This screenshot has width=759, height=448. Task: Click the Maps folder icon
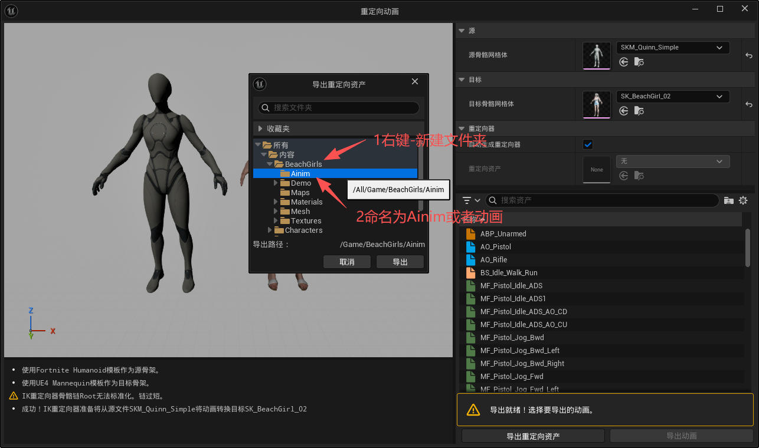(285, 193)
